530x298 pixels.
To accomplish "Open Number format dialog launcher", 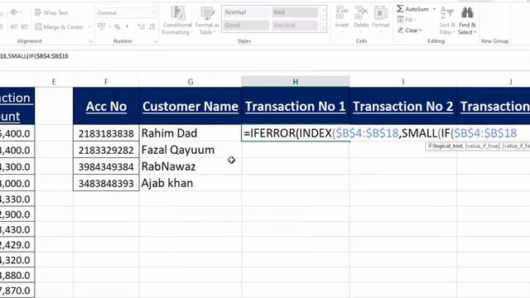I will click(x=155, y=41).
